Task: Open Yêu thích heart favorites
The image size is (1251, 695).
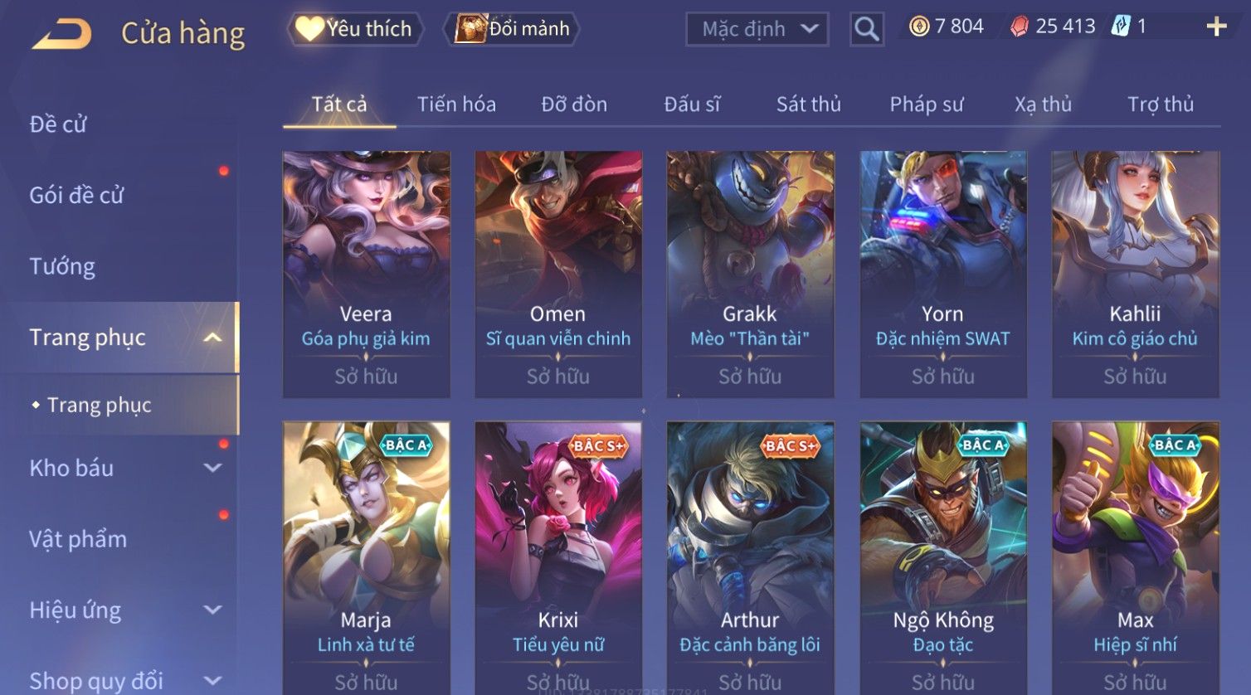Action: [354, 29]
